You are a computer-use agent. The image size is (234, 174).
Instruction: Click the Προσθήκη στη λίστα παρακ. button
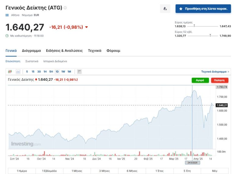coord(203,9)
